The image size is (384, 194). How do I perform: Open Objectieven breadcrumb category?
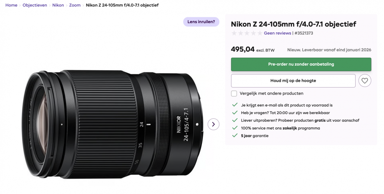35,5
